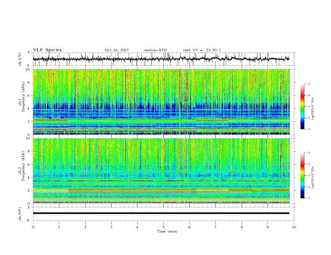The height and width of the screenshot is (255, 331).
Task: Click the ch.1 "Frequency (kHz)" axis label
Action: pyautogui.click(x=23, y=97)
